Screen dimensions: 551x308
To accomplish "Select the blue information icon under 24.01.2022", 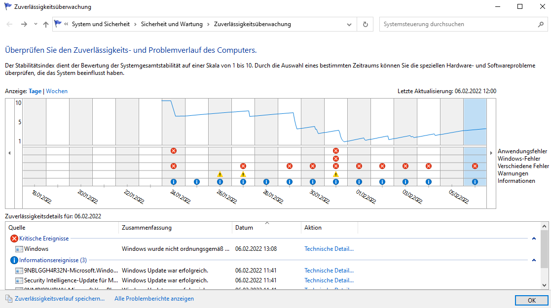I will click(174, 182).
